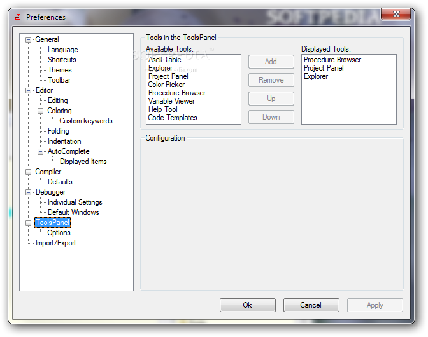Select Project Panel in Available Tools
This screenshot has height=337, width=428.
(168, 76)
